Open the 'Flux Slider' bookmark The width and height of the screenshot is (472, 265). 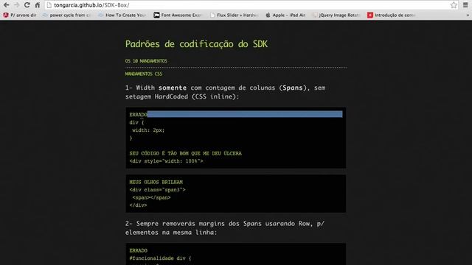coord(235,15)
